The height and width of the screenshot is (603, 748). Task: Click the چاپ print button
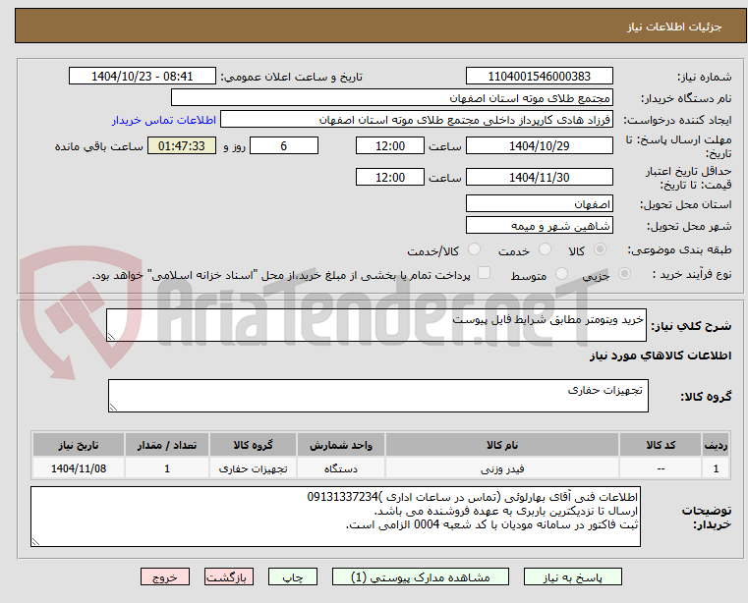pos(293,576)
